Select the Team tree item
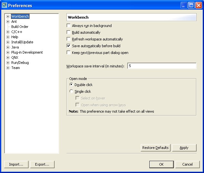Image resolution: width=204 pixels, height=173 pixels. 15,68
